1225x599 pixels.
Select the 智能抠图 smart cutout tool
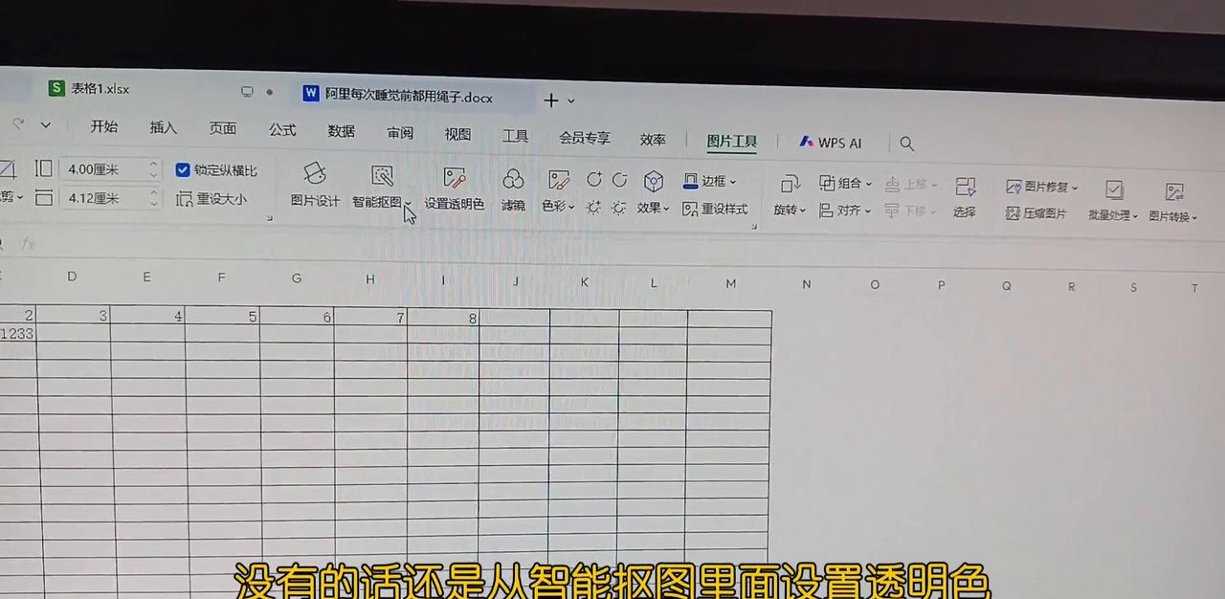(x=379, y=191)
